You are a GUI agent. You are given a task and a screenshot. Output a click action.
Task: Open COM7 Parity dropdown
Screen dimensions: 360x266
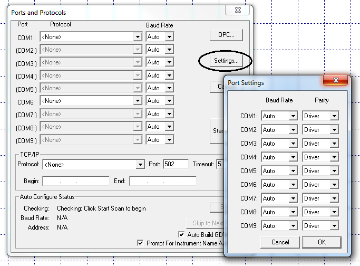[x=334, y=198]
